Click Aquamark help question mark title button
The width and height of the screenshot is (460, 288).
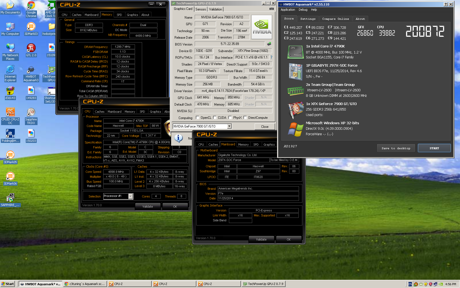pyautogui.click(x=446, y=4)
